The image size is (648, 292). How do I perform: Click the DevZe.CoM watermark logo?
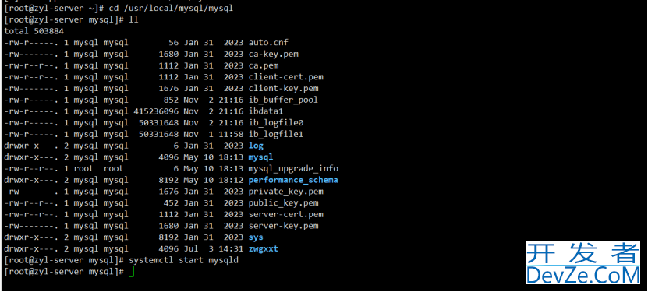point(582,262)
